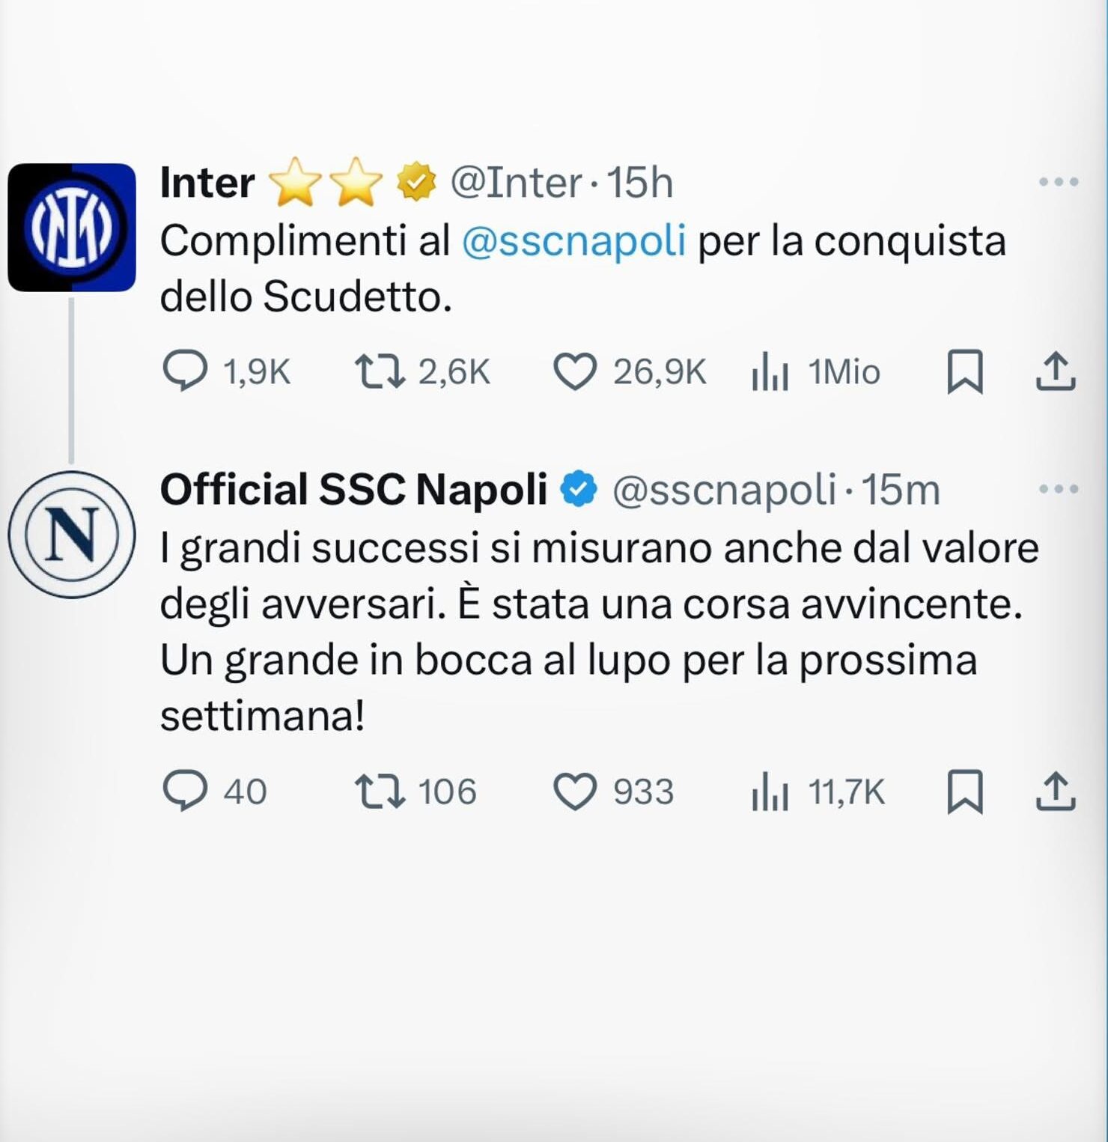Bookmark Inter's Scudetto tweet
Screen dimensions: 1108x1142
tap(965, 371)
